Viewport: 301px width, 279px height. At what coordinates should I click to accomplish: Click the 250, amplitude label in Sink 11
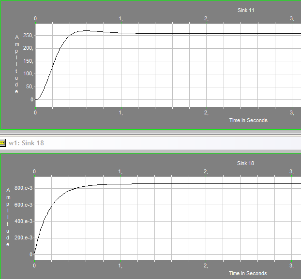point(28,36)
